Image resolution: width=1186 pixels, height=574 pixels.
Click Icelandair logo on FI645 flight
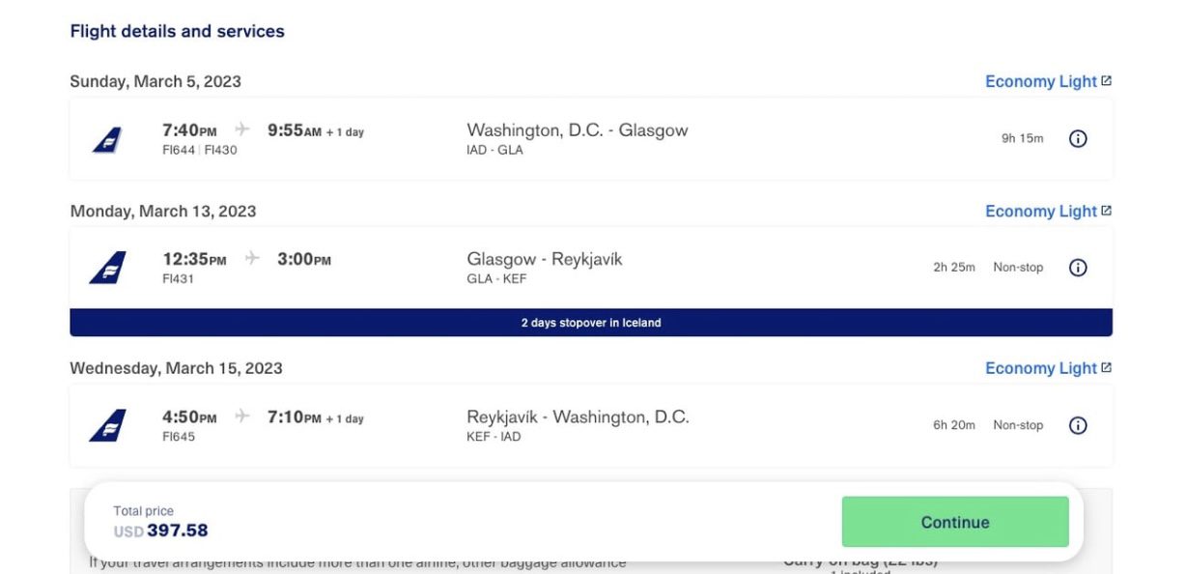107,425
